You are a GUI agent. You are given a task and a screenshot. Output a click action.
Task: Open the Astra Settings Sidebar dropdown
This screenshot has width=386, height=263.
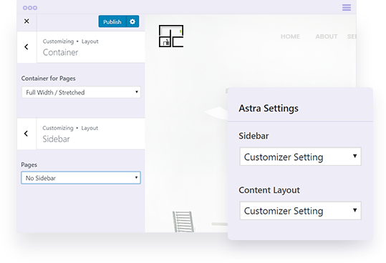tap(300, 157)
